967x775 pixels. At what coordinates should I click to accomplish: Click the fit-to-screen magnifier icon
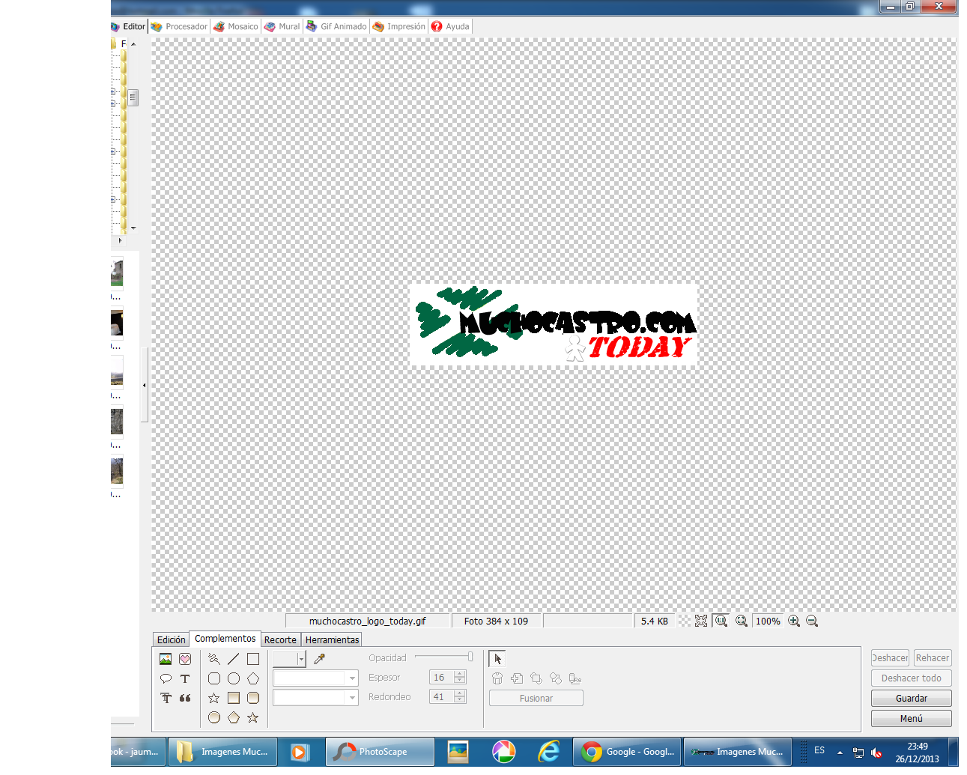742,621
